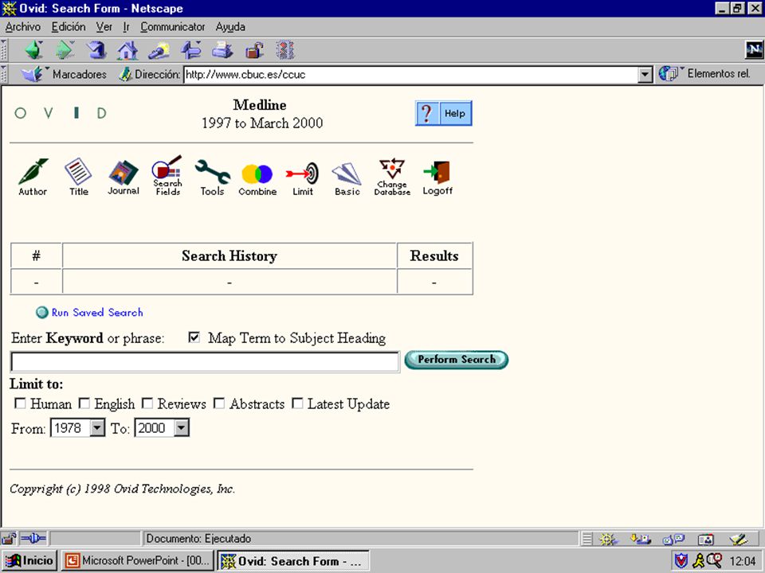Open the Journal search icon
Image resolution: width=765 pixels, height=573 pixels.
pyautogui.click(x=124, y=177)
